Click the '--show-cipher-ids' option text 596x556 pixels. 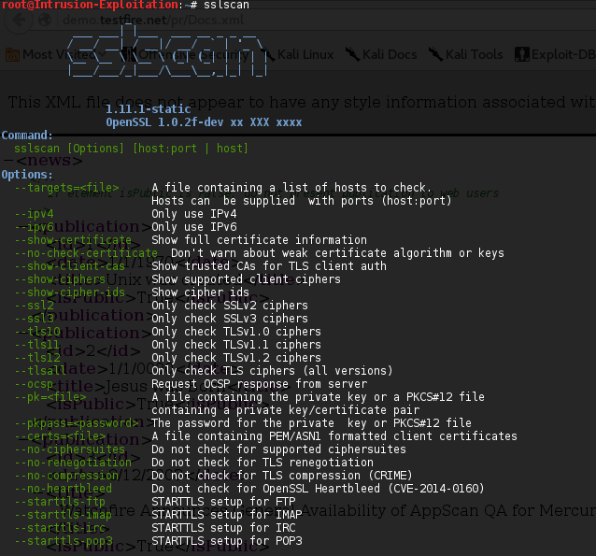point(69,292)
